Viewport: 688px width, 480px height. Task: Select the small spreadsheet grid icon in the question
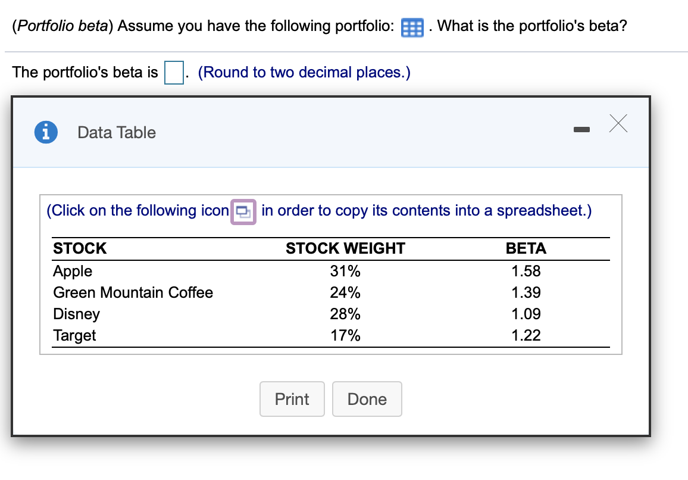[412, 27]
